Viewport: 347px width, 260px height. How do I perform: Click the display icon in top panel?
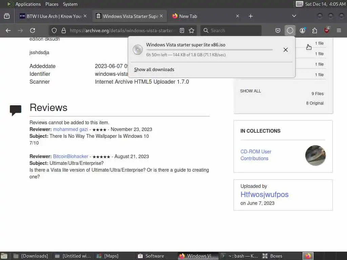(300, 4)
